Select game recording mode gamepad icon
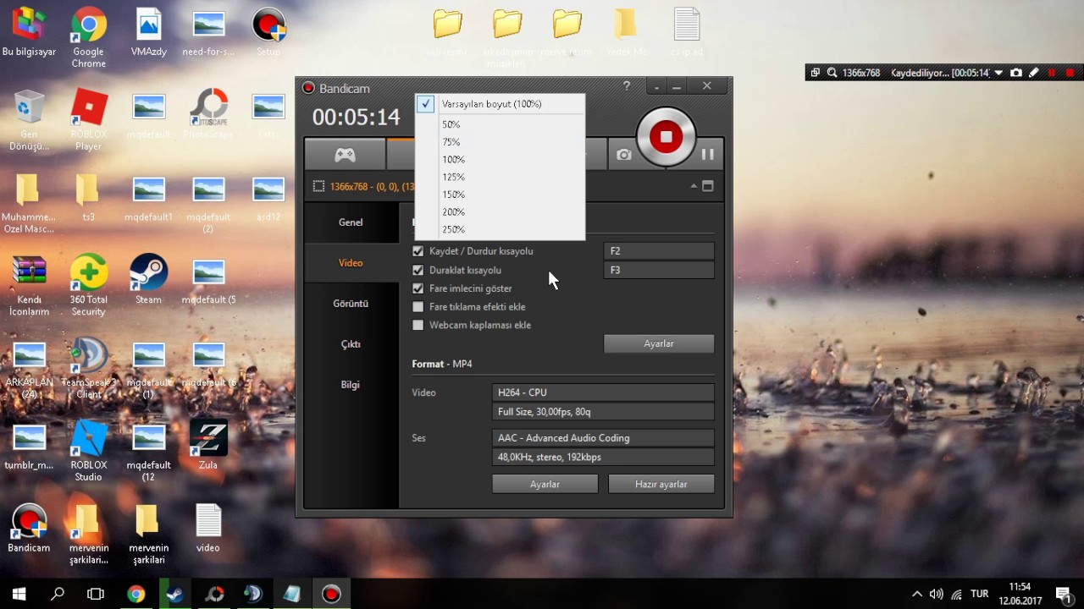 (345, 154)
